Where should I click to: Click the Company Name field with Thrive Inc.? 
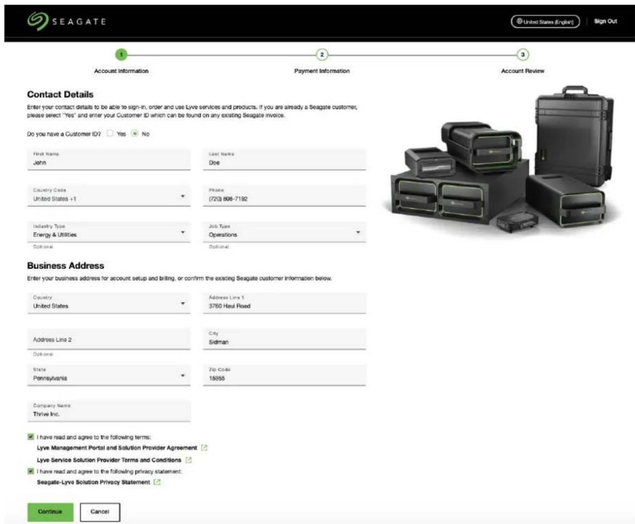tap(109, 411)
